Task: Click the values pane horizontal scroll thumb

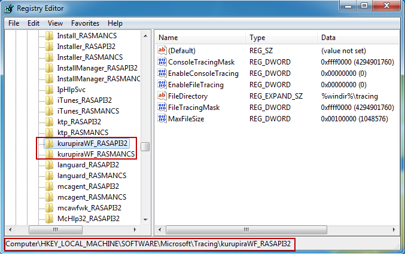Action: tap(246, 229)
